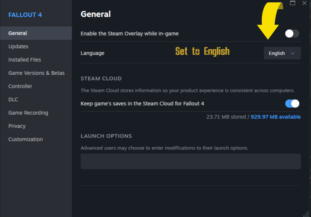Select the DLC section
This screenshot has height=217, width=311.
[13, 99]
